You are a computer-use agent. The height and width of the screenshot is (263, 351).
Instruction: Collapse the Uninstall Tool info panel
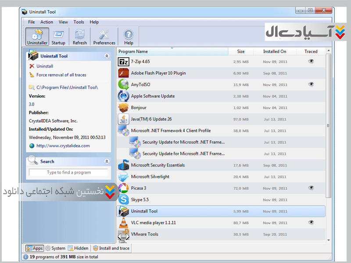(107, 56)
